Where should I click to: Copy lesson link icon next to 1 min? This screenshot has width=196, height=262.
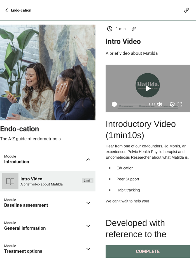coord(134,29)
